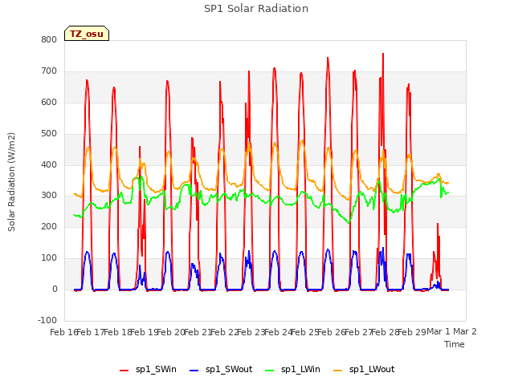This screenshot has height=385, width=514.
Task: Click the 0 y-axis tick label
Action: pos(55,289)
